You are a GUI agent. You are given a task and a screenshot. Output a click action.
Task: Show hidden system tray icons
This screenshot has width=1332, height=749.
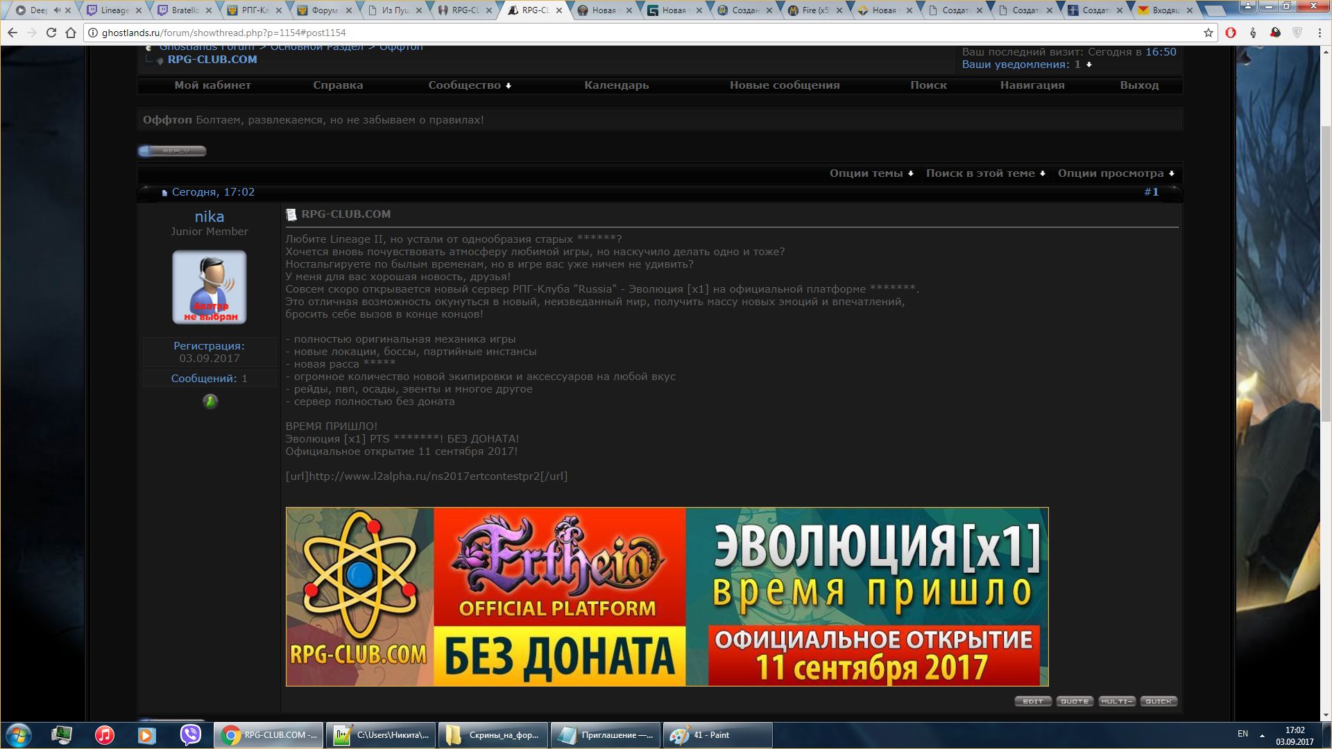[1262, 735]
